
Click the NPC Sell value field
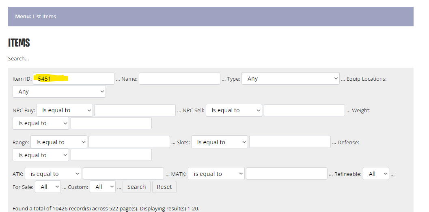pyautogui.click(x=304, y=110)
